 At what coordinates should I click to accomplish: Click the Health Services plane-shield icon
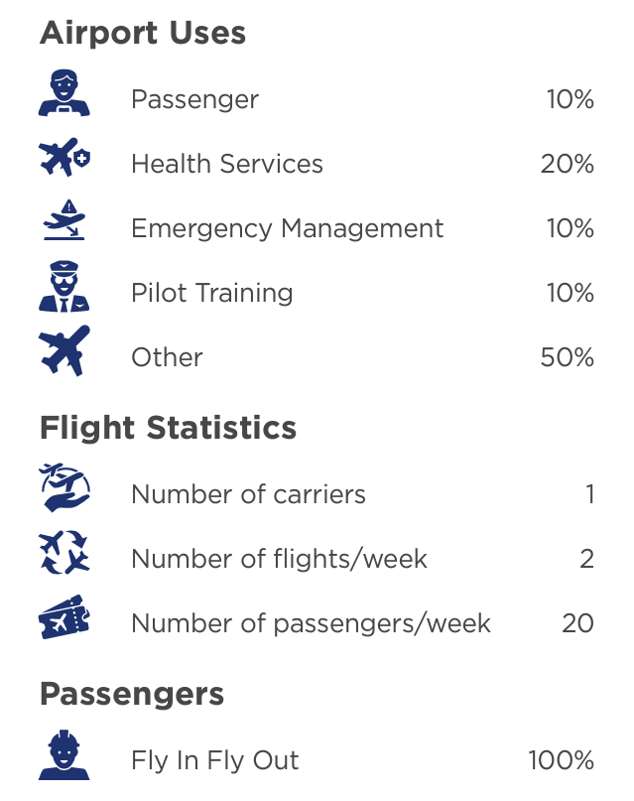coord(64,157)
